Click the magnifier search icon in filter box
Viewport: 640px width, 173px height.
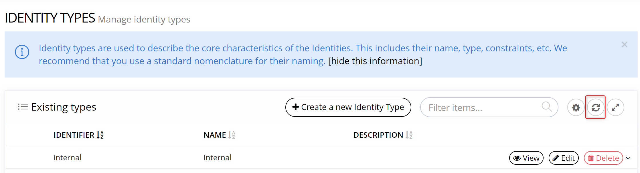546,107
